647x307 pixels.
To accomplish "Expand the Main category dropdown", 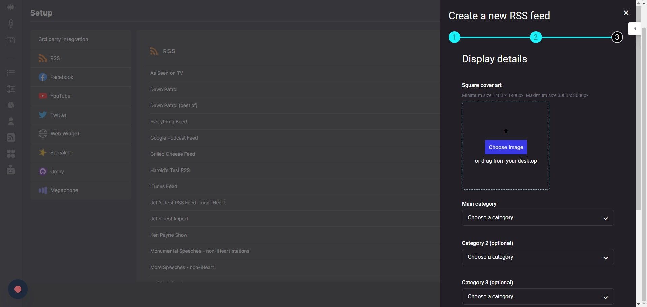I will [x=537, y=218].
